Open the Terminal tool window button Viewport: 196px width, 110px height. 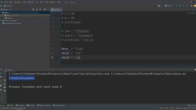[31, 105]
